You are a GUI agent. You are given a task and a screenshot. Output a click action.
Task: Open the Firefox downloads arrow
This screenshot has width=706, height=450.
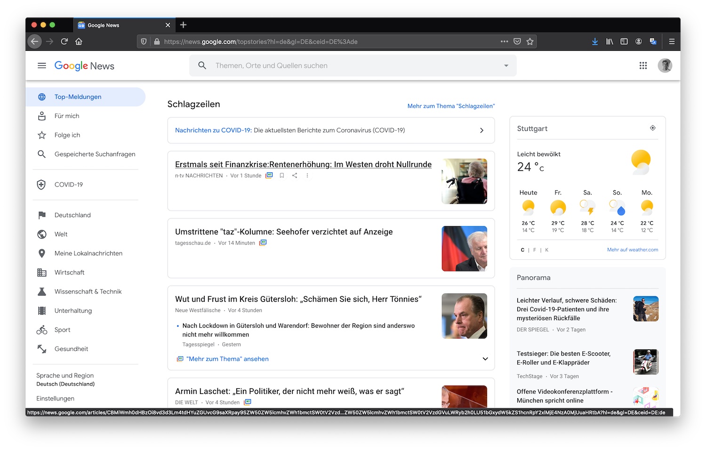pyautogui.click(x=595, y=41)
